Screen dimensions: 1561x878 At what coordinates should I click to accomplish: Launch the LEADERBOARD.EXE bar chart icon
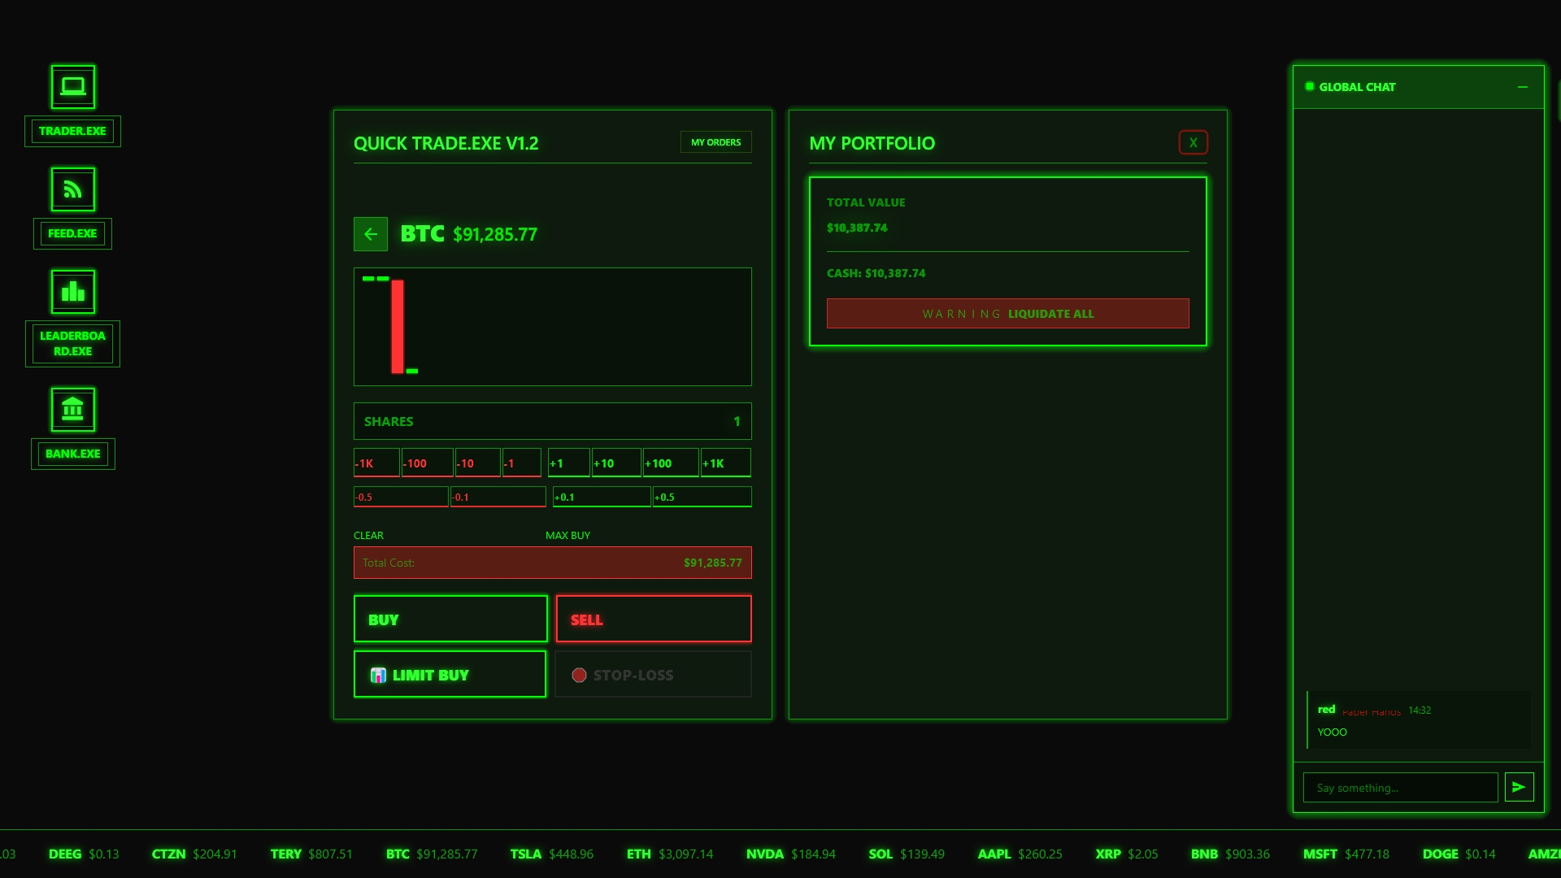(73, 292)
